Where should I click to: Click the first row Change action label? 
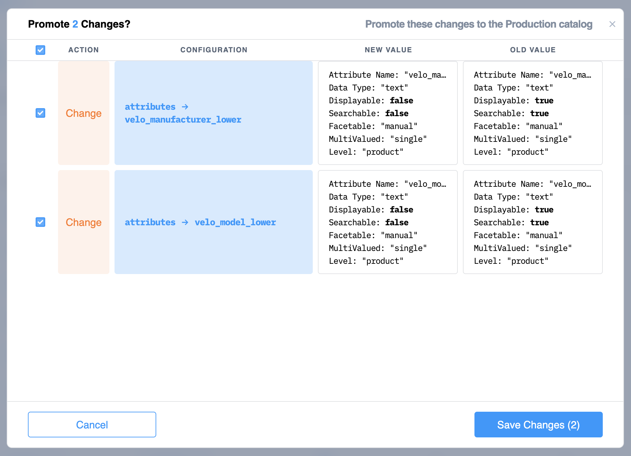tap(83, 113)
